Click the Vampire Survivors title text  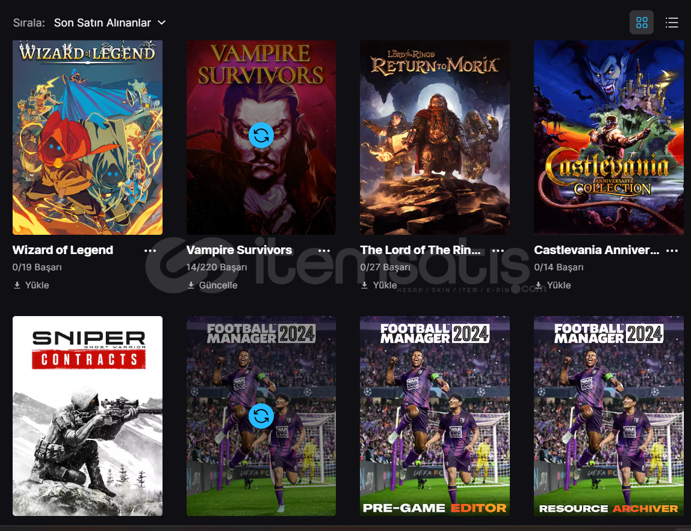pos(239,250)
